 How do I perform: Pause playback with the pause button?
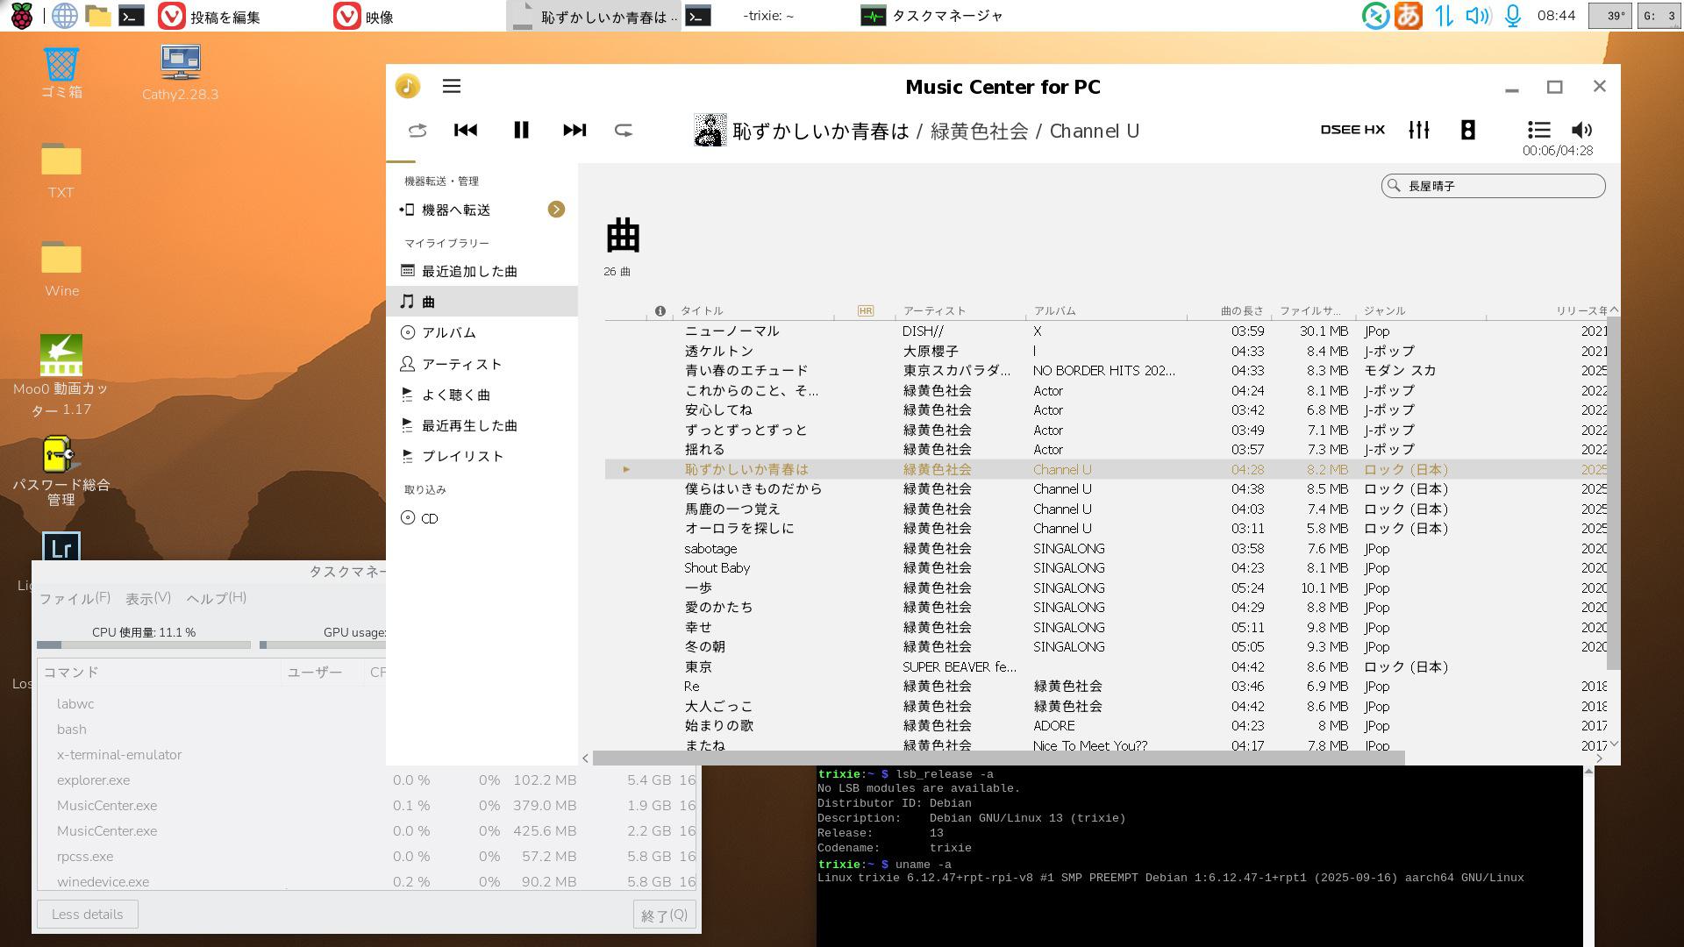click(x=521, y=130)
